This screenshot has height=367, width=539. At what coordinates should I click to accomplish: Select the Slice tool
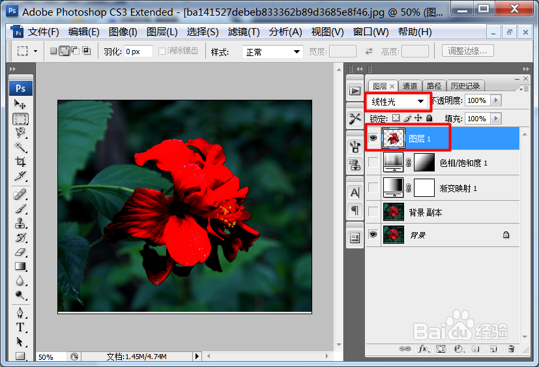(x=20, y=176)
